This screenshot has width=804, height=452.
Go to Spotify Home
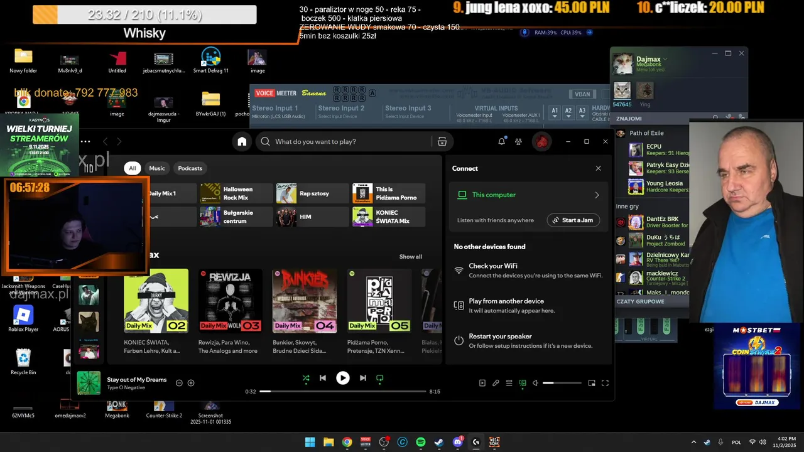pyautogui.click(x=242, y=142)
